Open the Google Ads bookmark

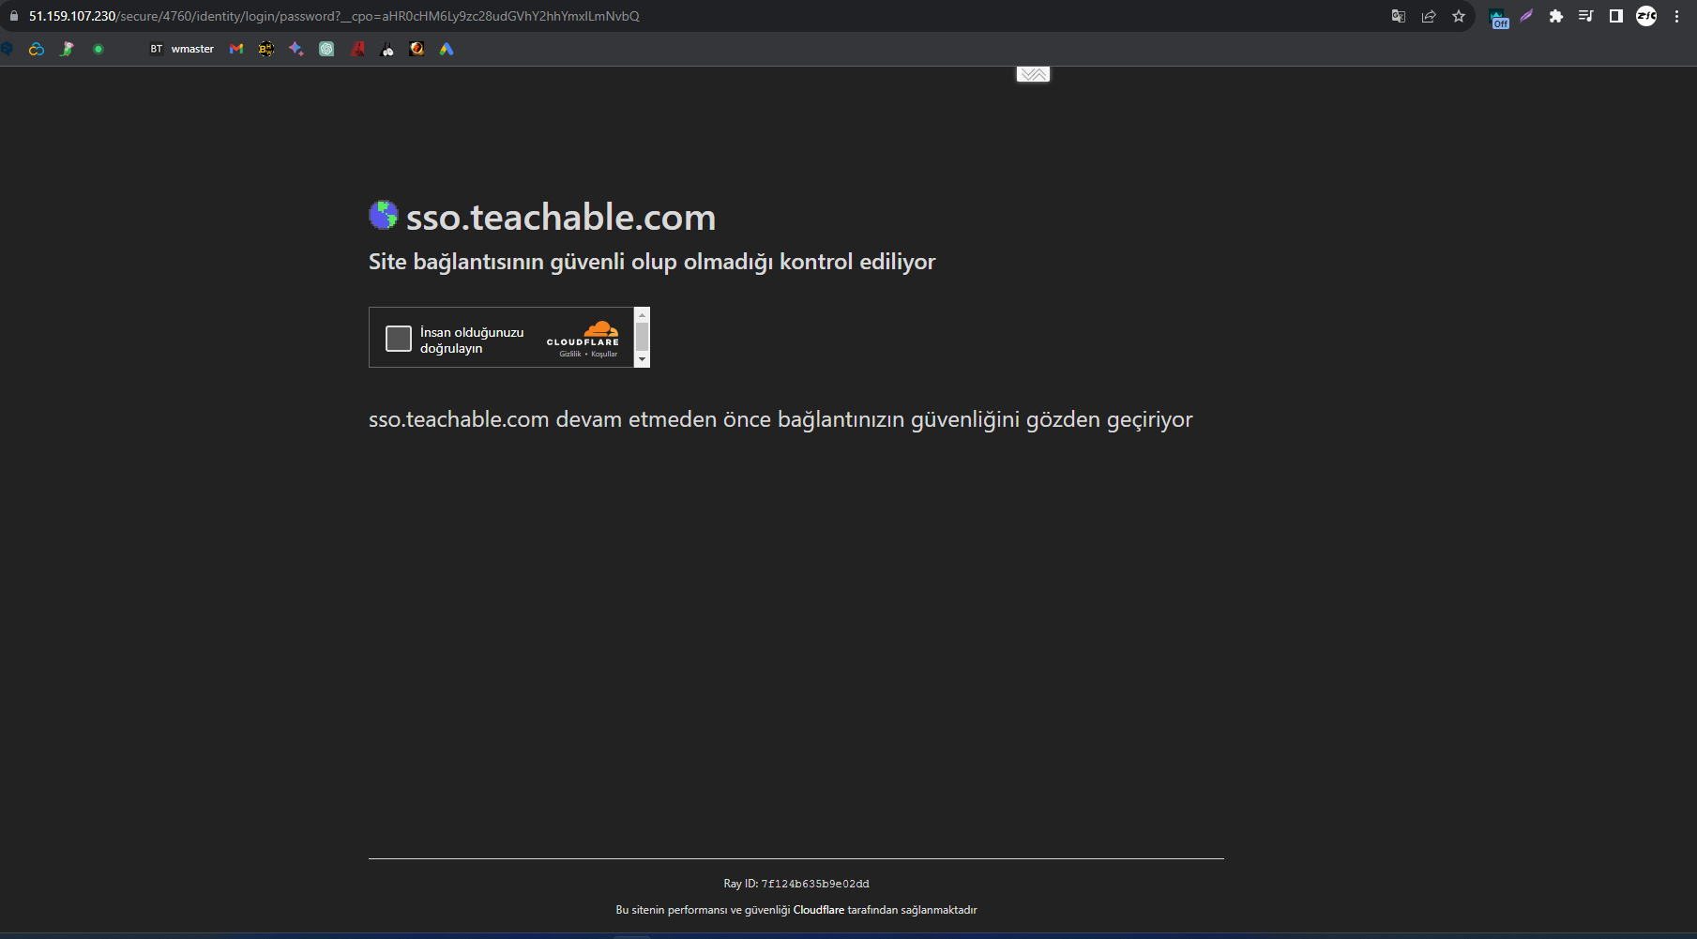447,49
